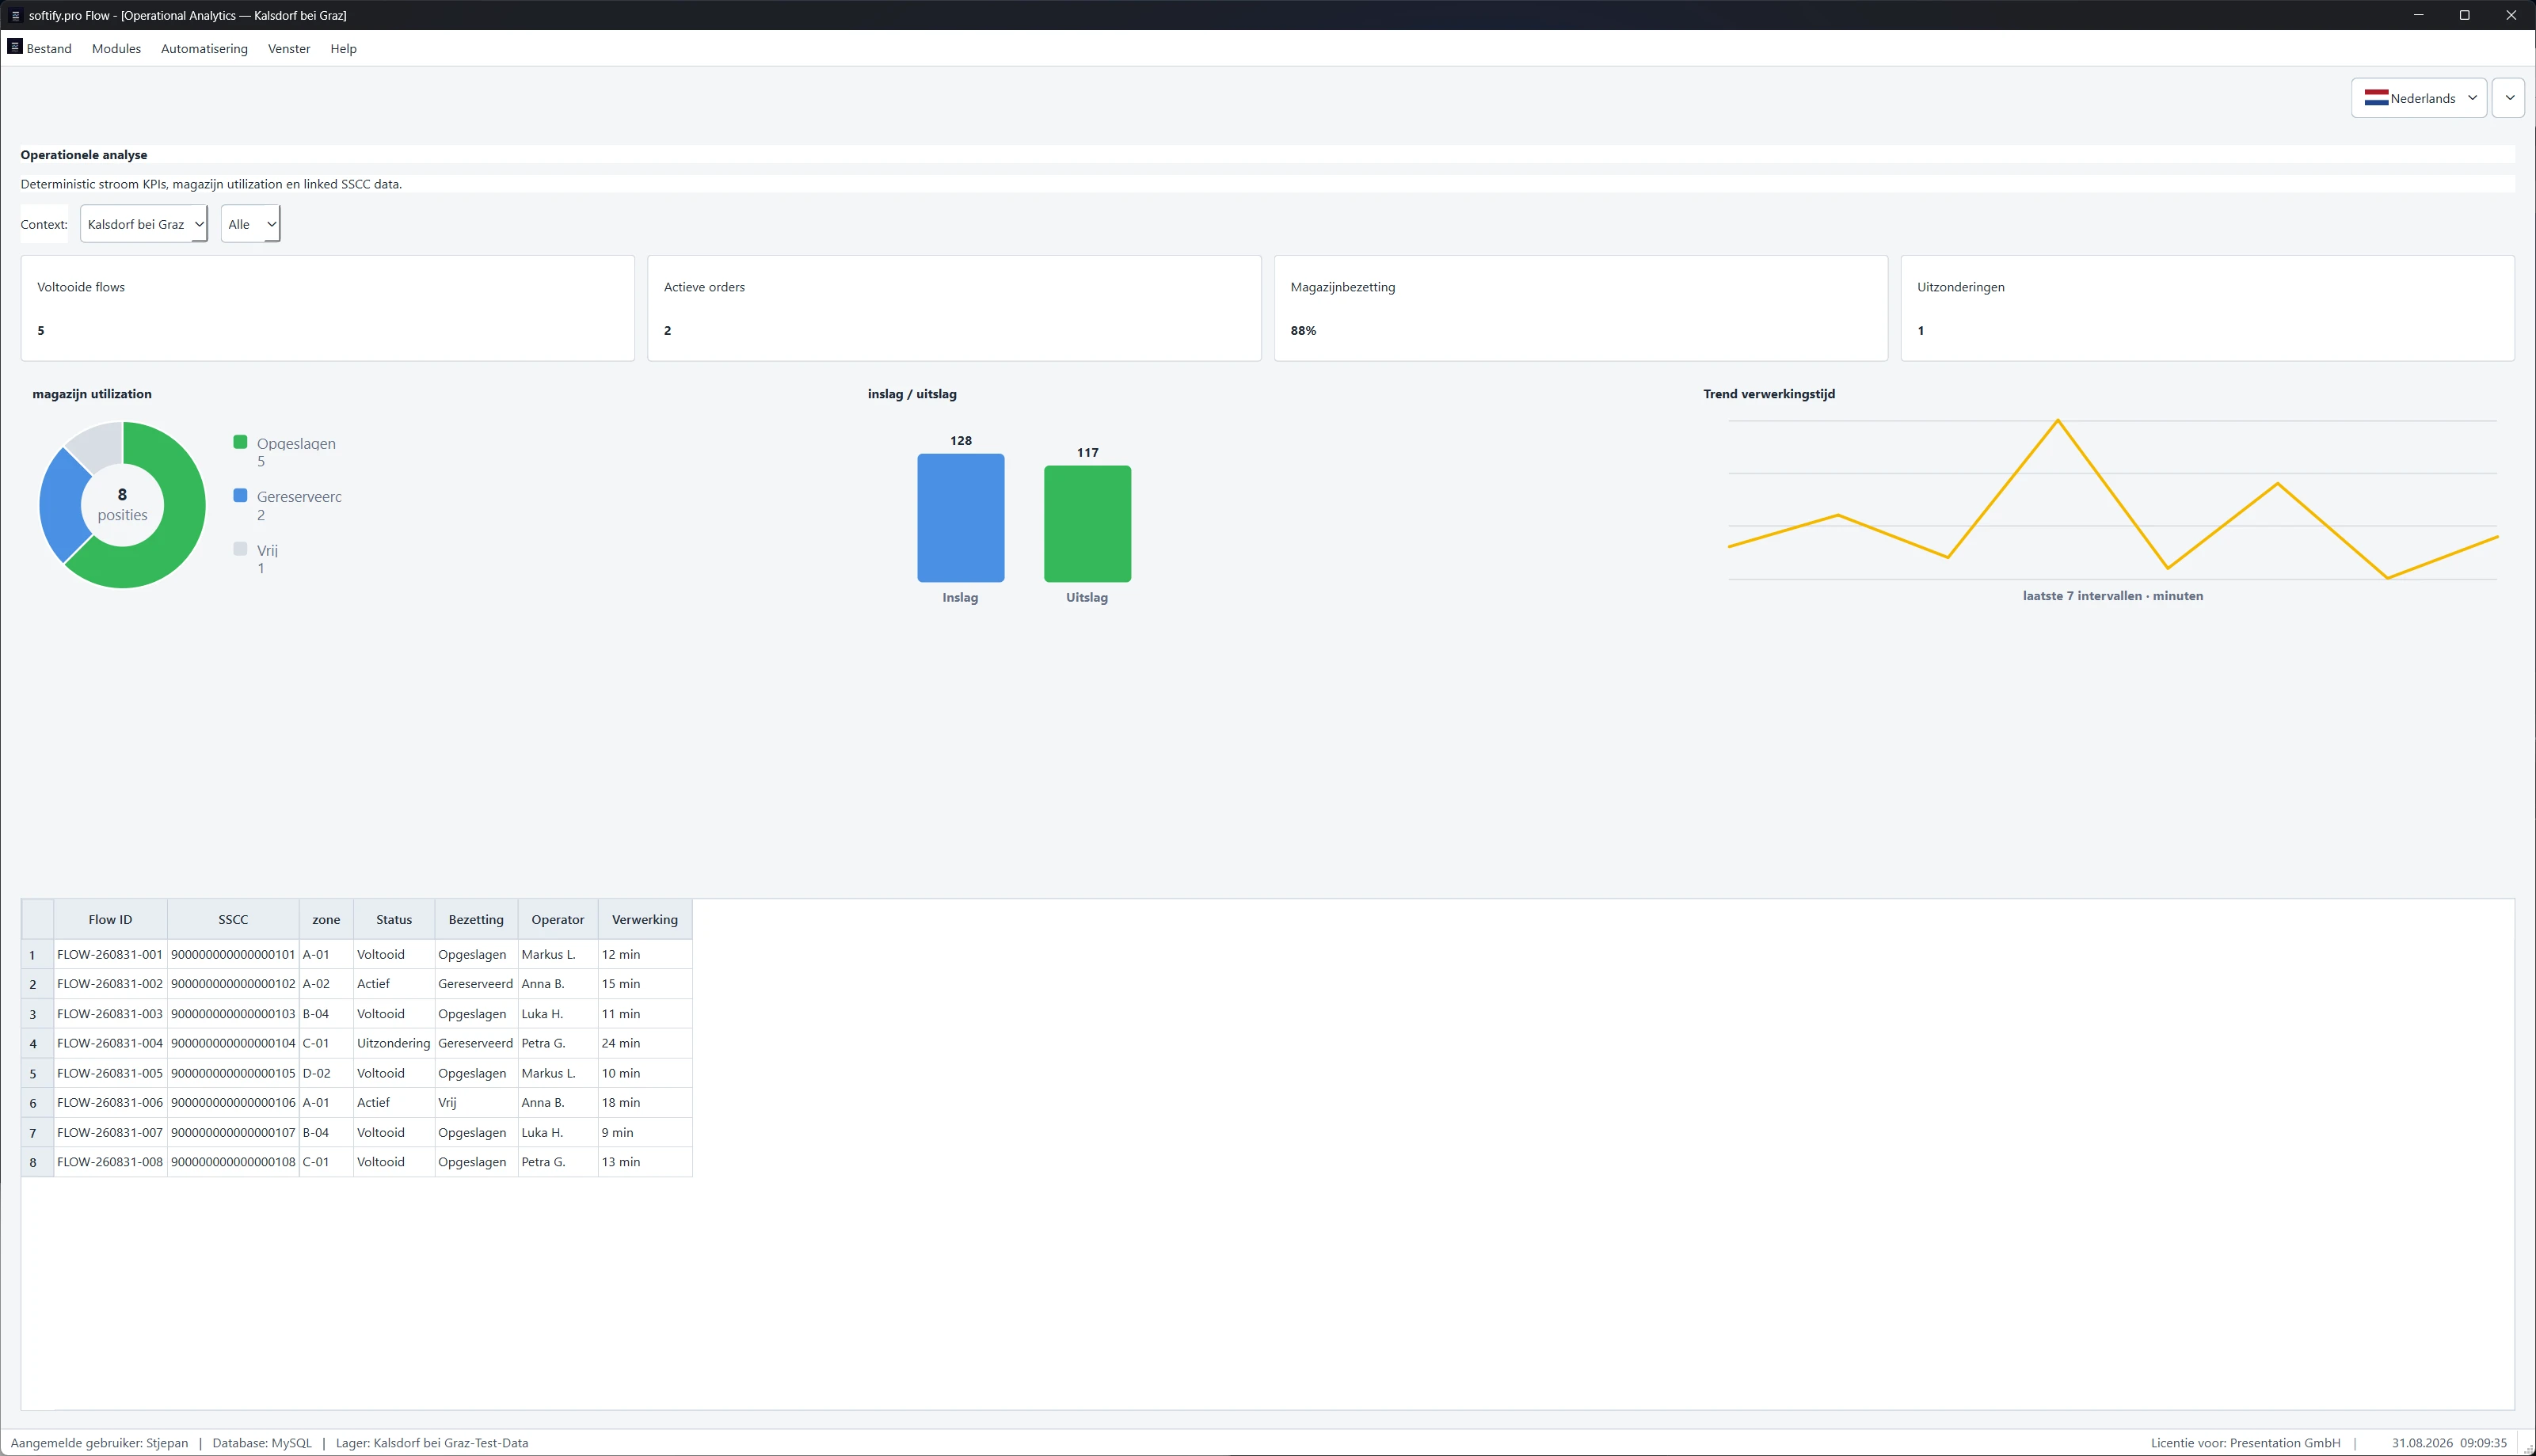Click the green Uitslag bar

[1087, 524]
